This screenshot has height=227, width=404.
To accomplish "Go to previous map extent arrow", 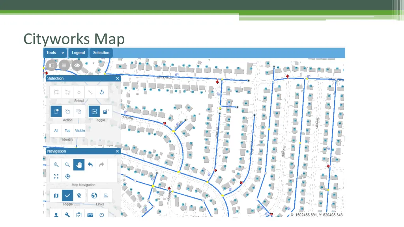I will pyautogui.click(x=90, y=165).
